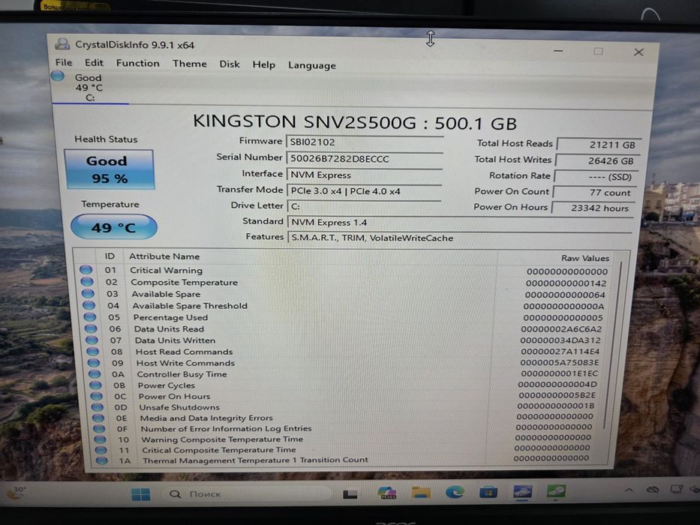The image size is (700, 525).
Task: Click the status icon for Data Units Written
Action: pyautogui.click(x=92, y=340)
